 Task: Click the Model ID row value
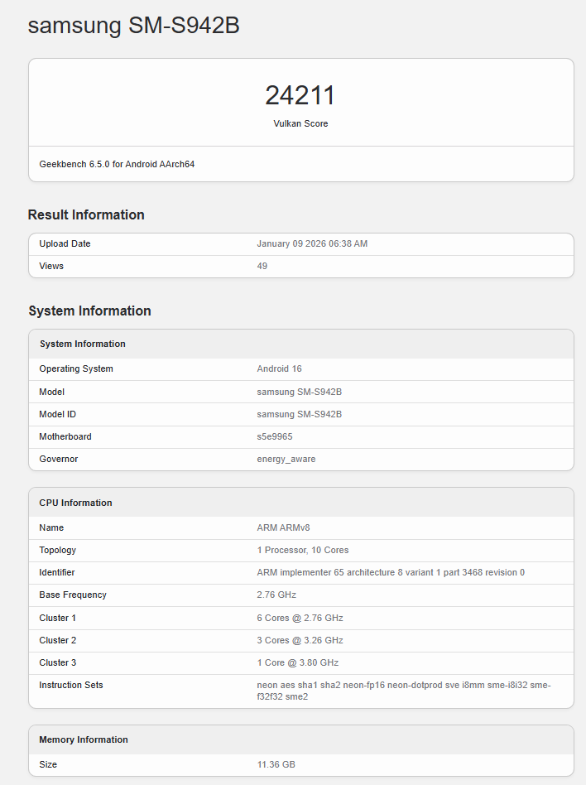(x=299, y=414)
